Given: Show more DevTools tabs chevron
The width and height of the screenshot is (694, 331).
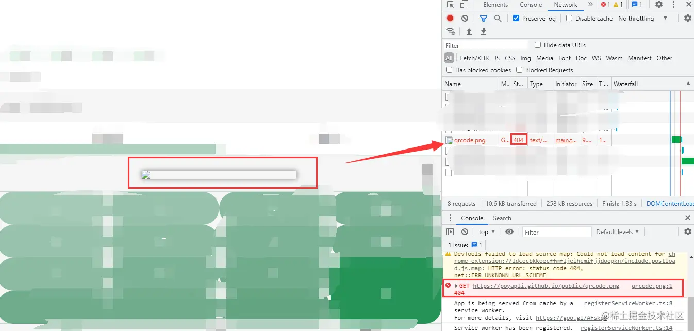Looking at the screenshot, I should point(590,5).
